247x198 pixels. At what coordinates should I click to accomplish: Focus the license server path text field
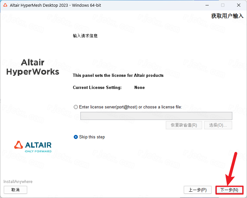coord(156,116)
